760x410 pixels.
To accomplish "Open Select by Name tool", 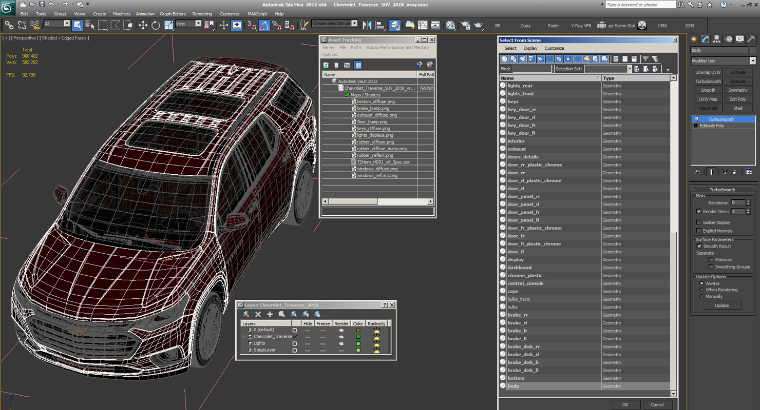I will point(90,25).
